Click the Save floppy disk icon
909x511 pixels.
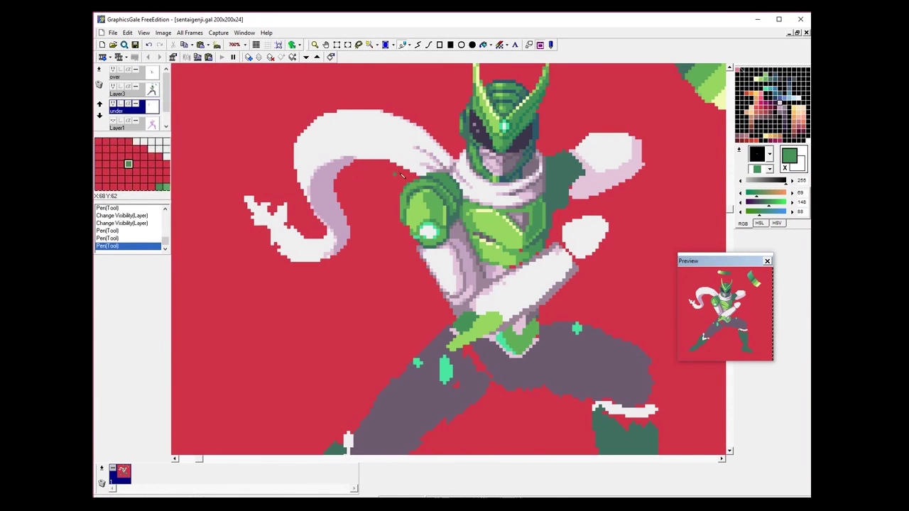click(135, 45)
